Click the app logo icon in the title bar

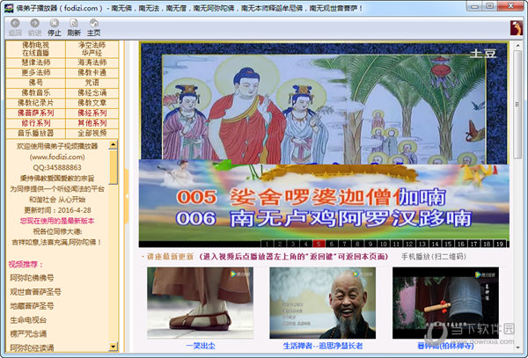pyautogui.click(x=9, y=8)
